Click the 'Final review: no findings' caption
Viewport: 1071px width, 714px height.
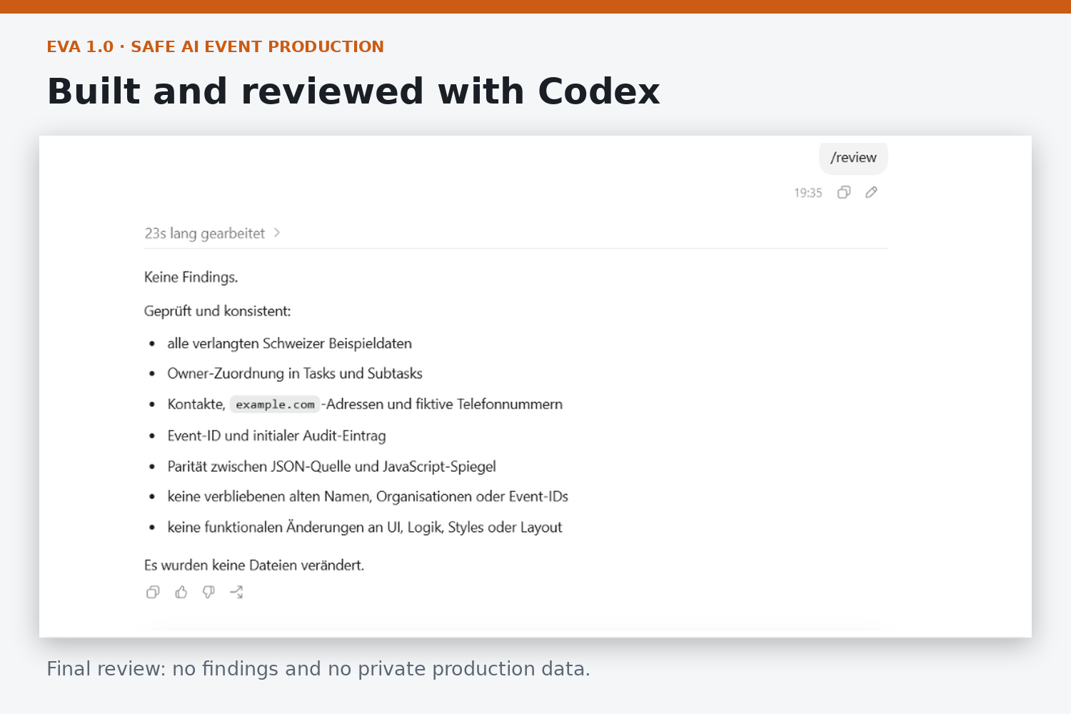click(x=318, y=669)
